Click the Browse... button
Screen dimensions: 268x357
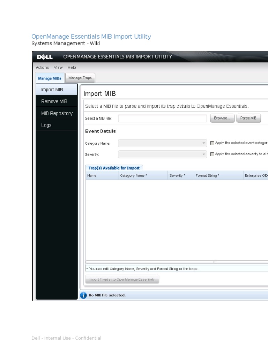[x=222, y=118]
